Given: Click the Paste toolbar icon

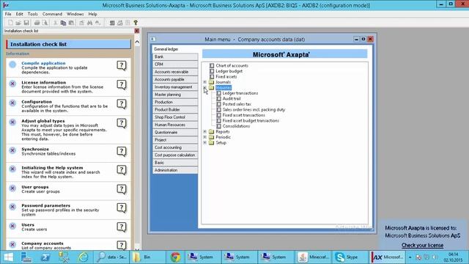Looking at the screenshot, I should [71, 23].
